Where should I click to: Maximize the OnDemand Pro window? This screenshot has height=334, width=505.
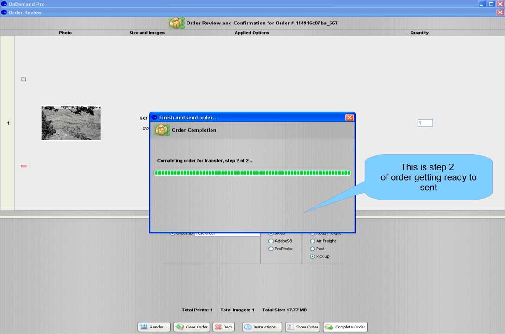(491, 4)
